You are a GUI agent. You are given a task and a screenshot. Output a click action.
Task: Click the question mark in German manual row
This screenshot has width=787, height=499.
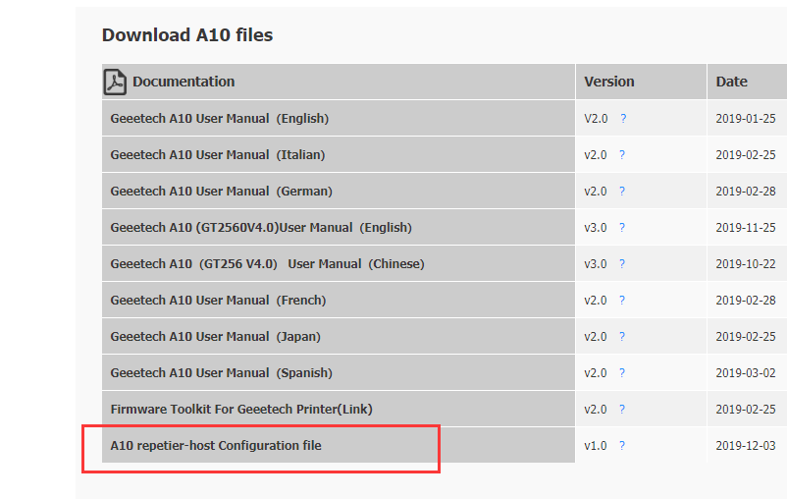[x=622, y=192]
